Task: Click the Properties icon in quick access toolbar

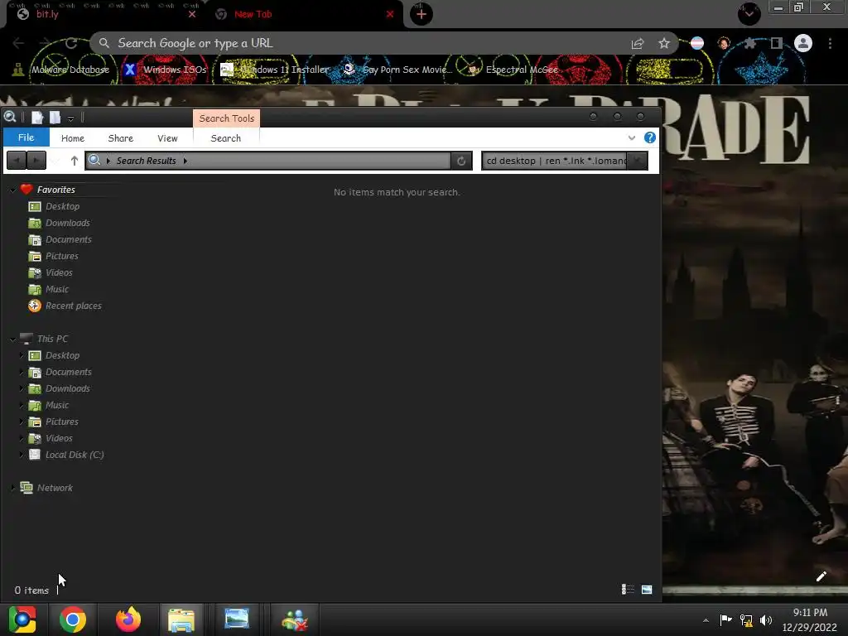Action: [x=36, y=118]
